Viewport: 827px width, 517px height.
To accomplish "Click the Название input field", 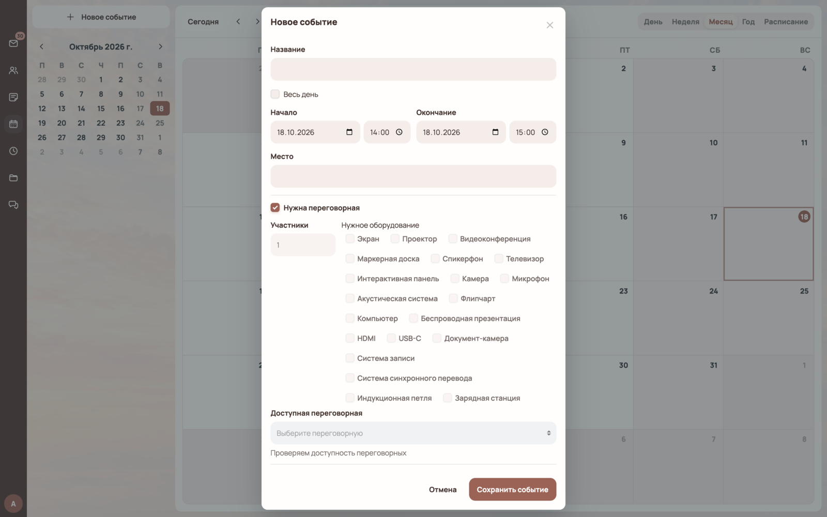I will (x=413, y=69).
